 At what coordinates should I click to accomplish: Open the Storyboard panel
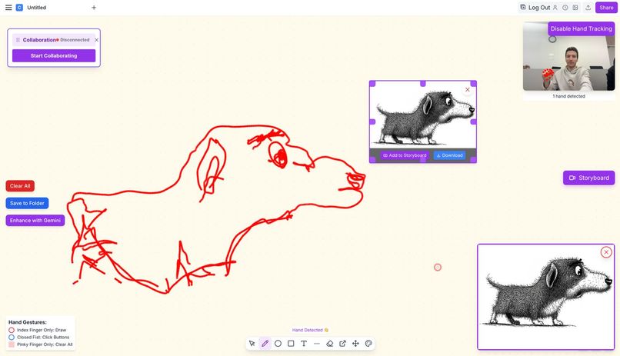click(588, 178)
